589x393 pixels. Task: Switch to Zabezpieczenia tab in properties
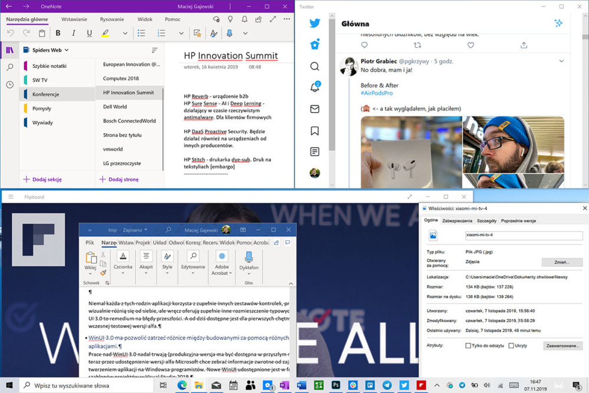pyautogui.click(x=457, y=220)
